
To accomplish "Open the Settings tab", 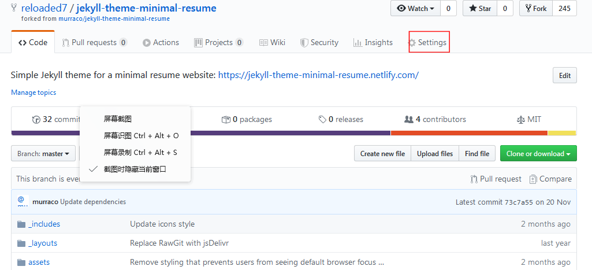I will [x=429, y=43].
